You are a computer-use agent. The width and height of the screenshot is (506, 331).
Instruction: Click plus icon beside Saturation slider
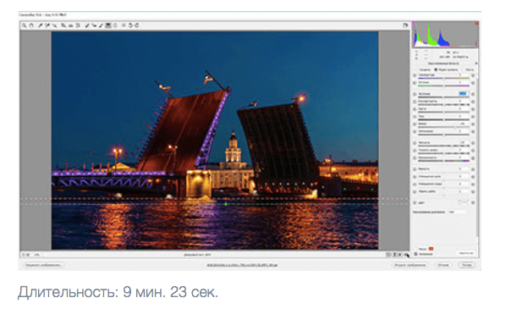[x=473, y=158]
